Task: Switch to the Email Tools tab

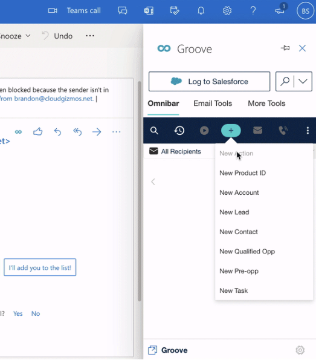Action: coord(213,103)
